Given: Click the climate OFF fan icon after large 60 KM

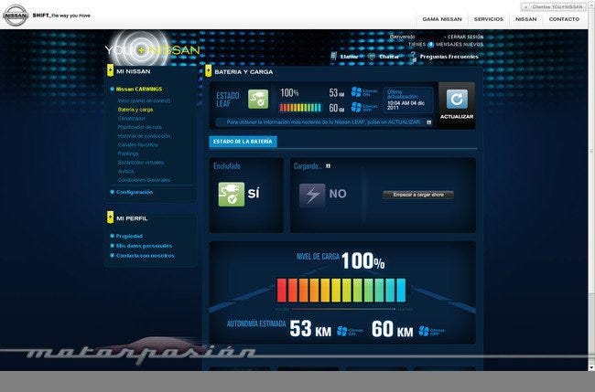Looking at the screenshot, I should (x=424, y=331).
